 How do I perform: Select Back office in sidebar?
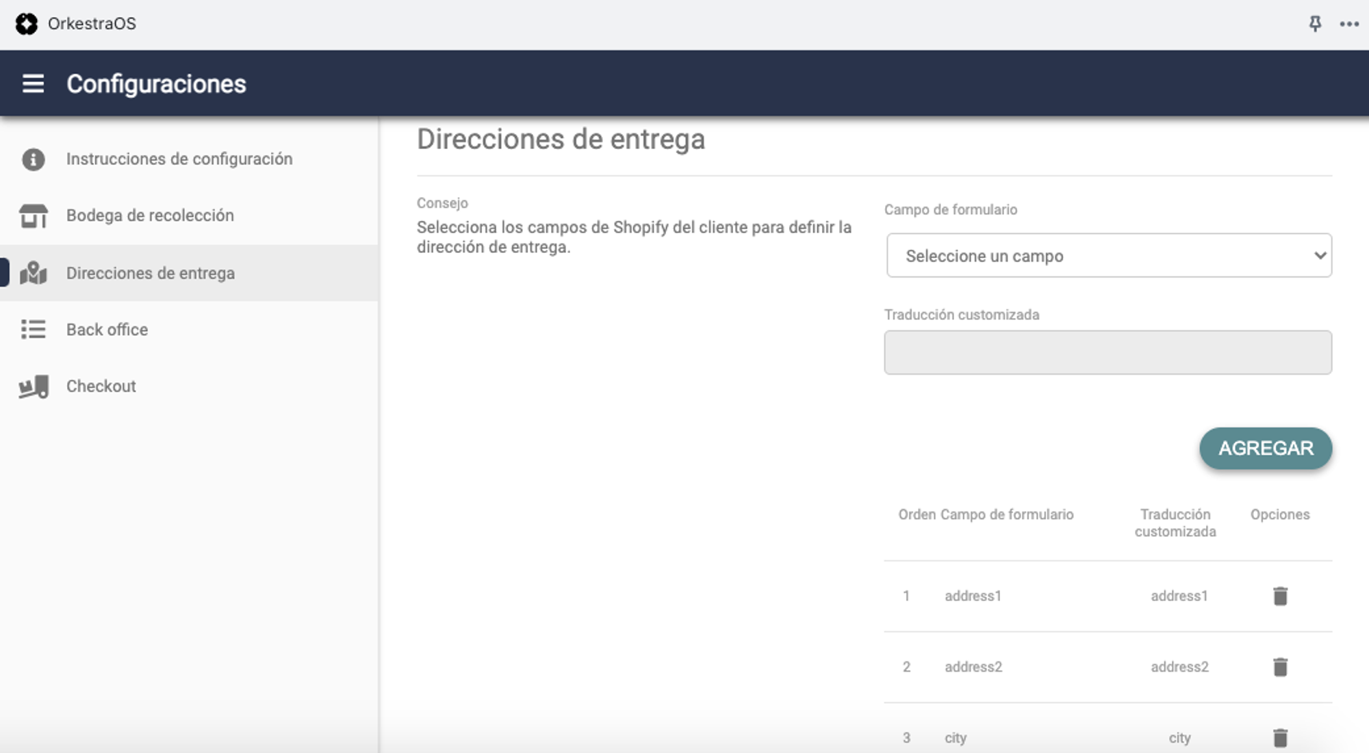click(107, 330)
